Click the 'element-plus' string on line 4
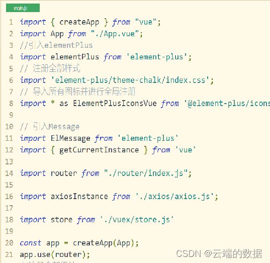This screenshot has height=263, width=270. point(157,57)
